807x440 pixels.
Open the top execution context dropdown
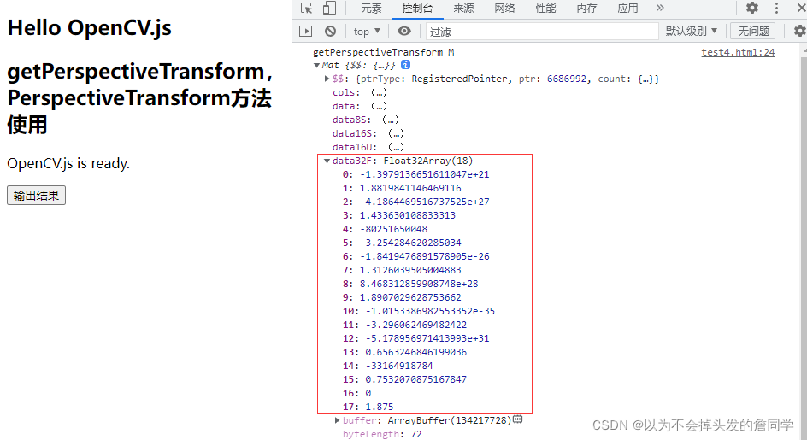click(367, 32)
